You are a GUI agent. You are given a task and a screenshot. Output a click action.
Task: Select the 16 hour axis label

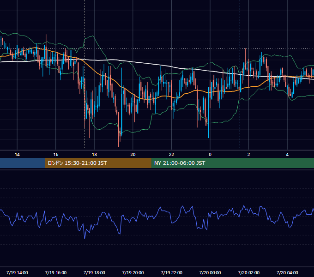tap(56, 155)
